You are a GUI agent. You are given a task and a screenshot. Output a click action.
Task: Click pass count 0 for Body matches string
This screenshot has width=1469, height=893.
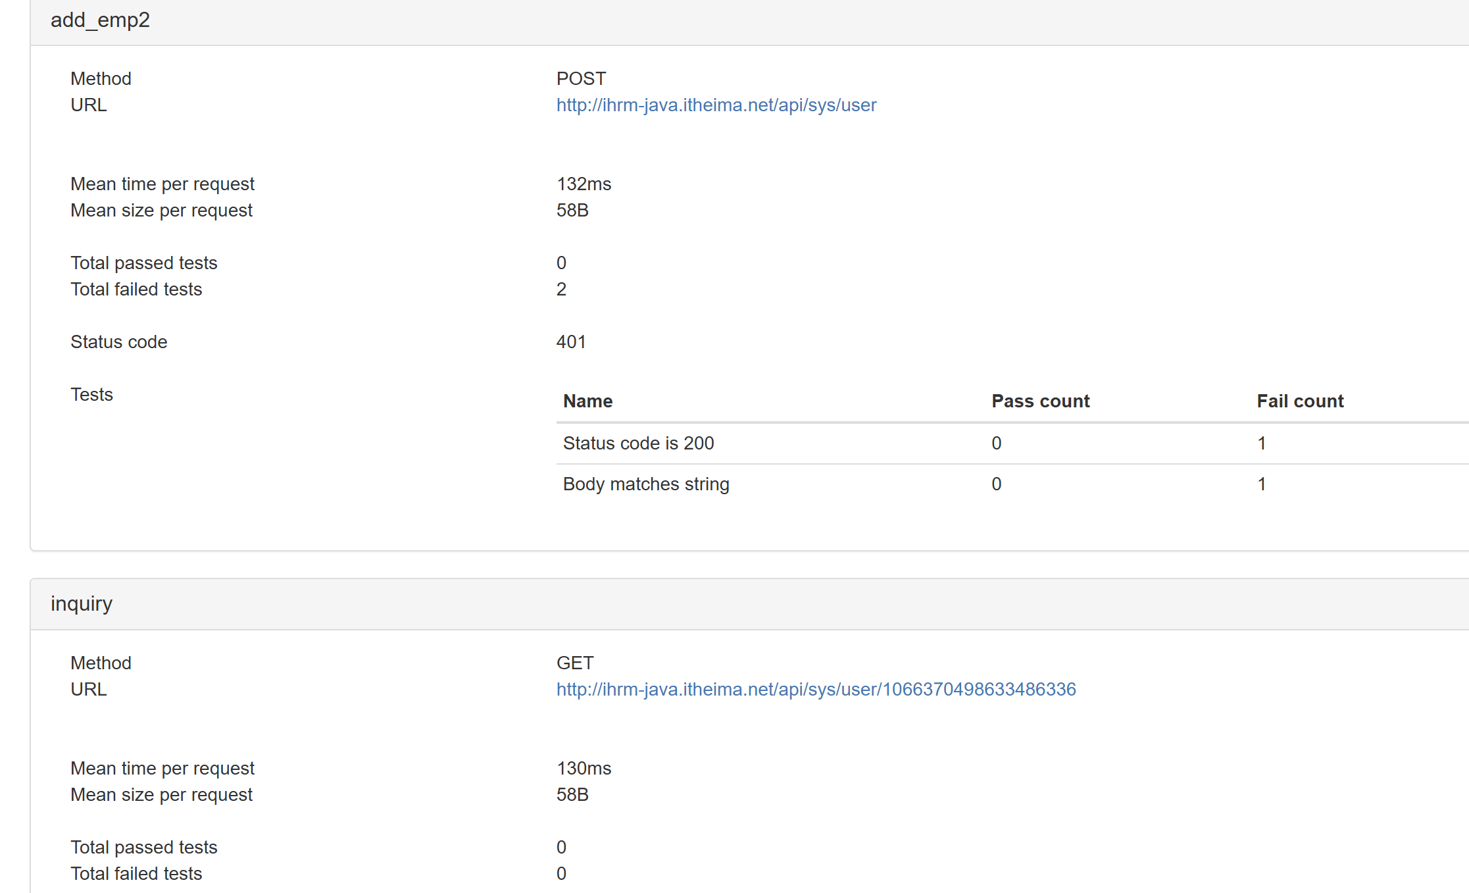pyautogui.click(x=996, y=484)
